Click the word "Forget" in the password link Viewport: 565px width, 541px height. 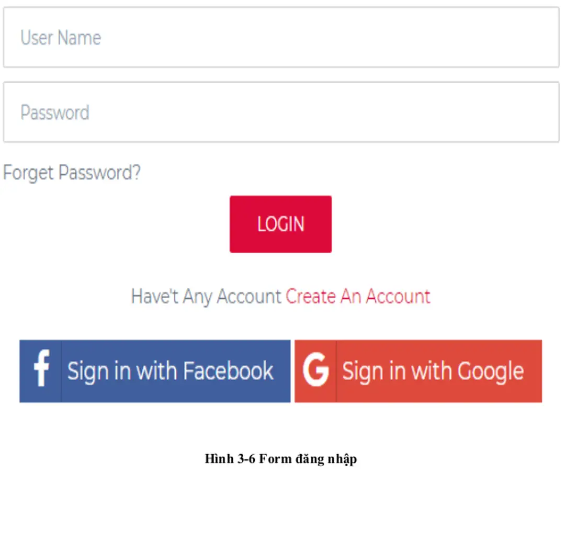click(29, 173)
